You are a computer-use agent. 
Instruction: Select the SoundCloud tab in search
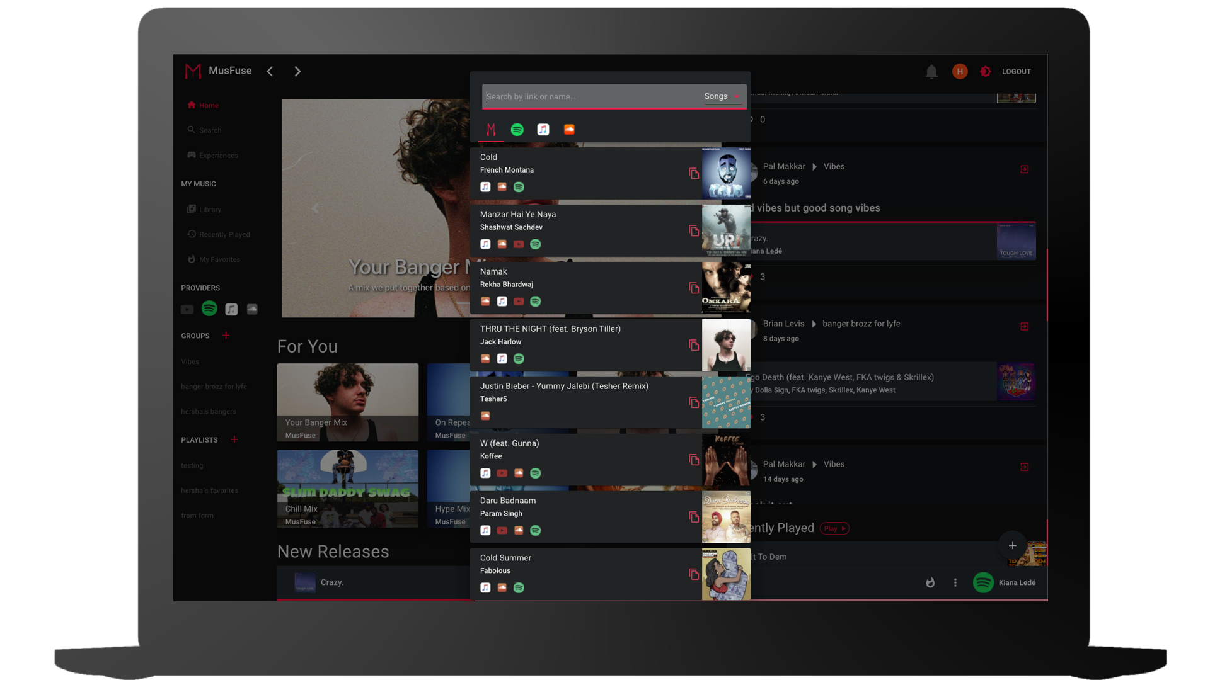pyautogui.click(x=569, y=130)
